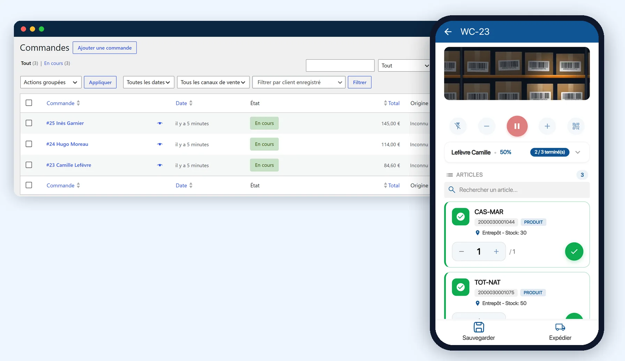
Task: Click the Filtrer button
Action: click(360, 82)
